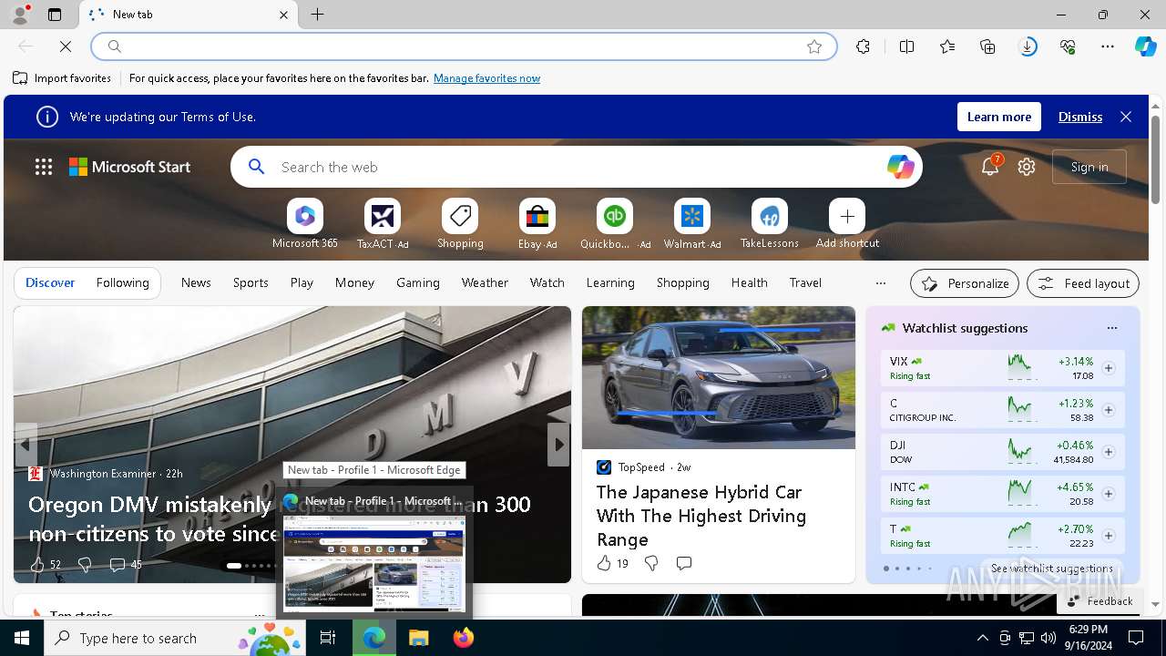This screenshot has width=1166, height=656.
Task: Open File Explorer from taskbar
Action: (418, 638)
